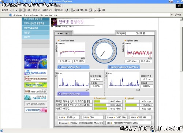Open the 검색 search pane

(36, 10)
